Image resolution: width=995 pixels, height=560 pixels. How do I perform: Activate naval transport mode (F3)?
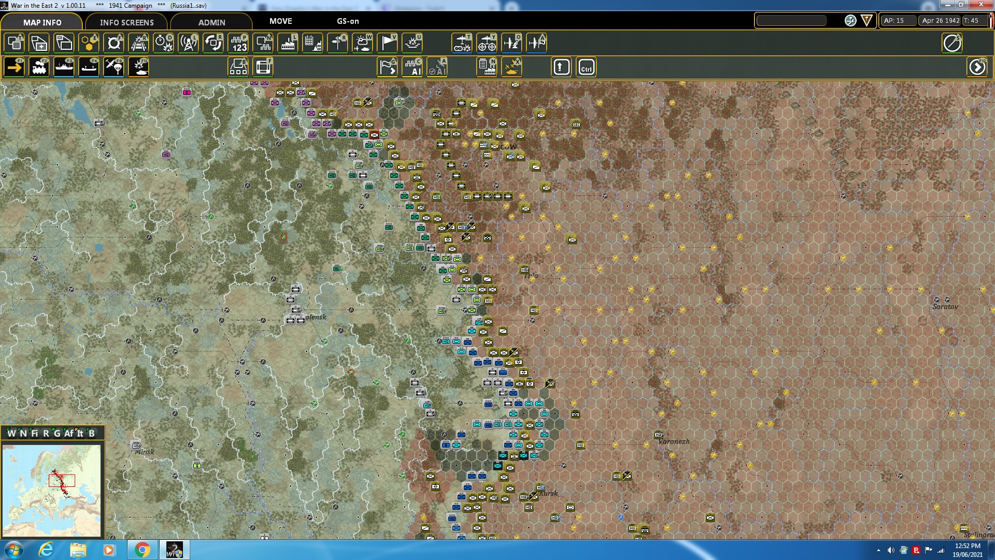tap(64, 67)
